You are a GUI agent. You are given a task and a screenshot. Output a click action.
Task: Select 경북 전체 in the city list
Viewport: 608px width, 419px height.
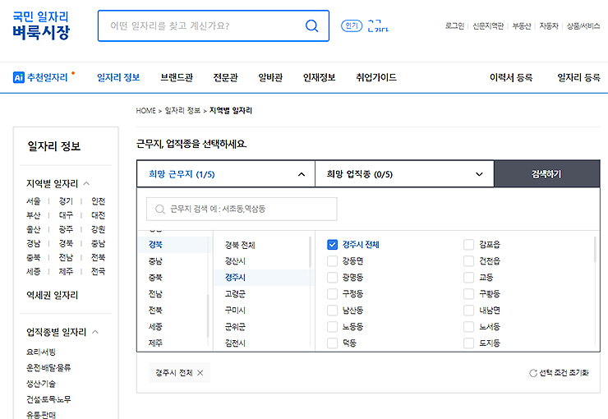click(x=240, y=245)
